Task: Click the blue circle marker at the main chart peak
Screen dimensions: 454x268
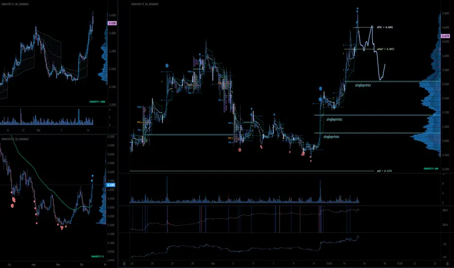Action: pos(358,9)
